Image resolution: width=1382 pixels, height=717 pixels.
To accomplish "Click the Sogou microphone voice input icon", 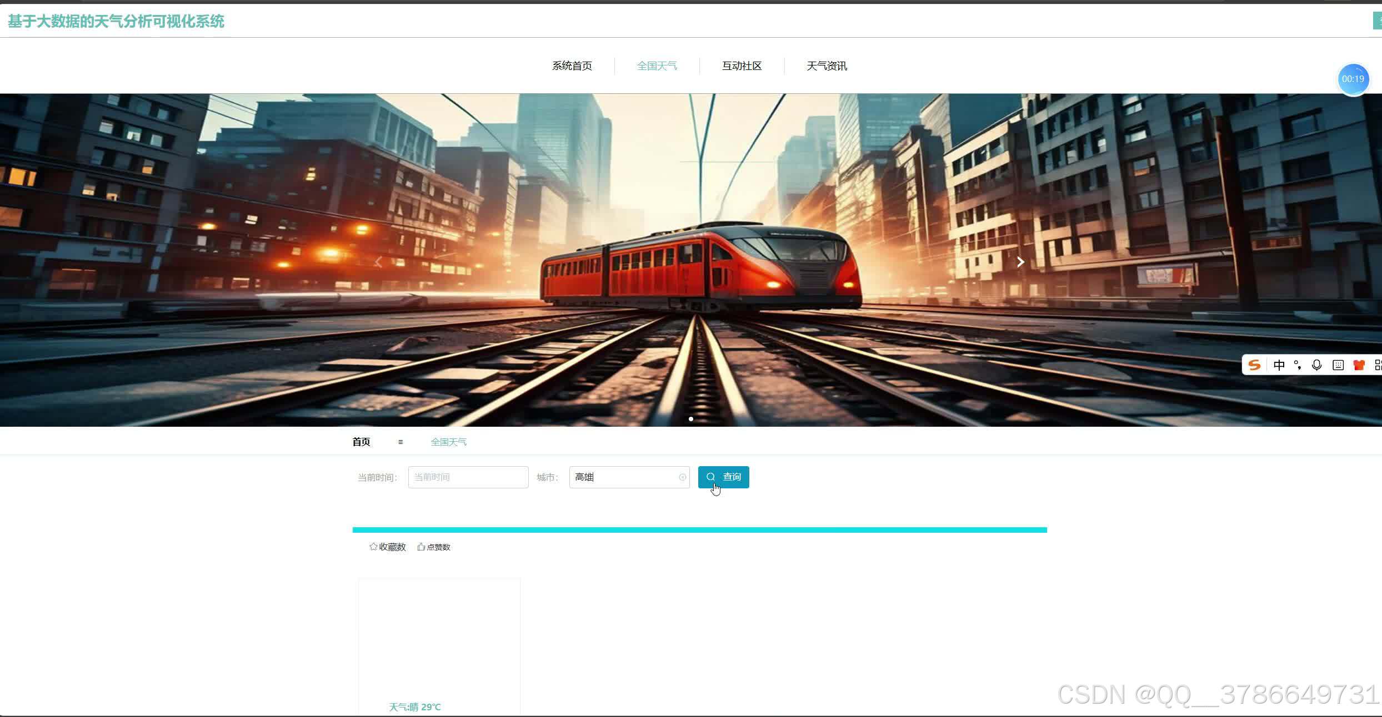I will 1316,365.
